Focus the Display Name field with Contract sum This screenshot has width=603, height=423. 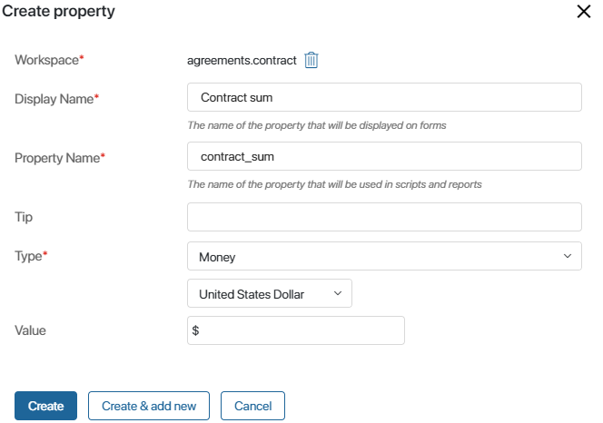tap(384, 97)
